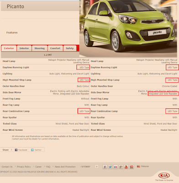
Task: Click left Tinted Glass label
Action: pos(10,124)
